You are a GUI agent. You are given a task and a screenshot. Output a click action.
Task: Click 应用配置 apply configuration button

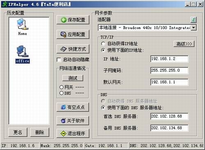click(73, 34)
